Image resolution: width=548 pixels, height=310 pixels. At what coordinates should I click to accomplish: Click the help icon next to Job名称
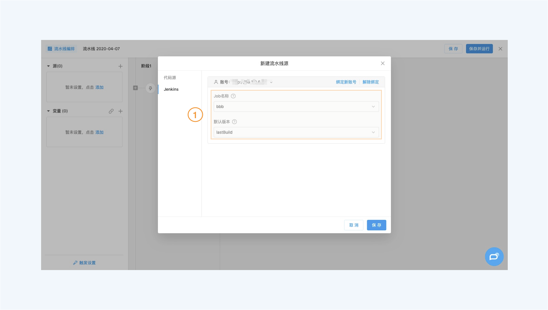(233, 96)
